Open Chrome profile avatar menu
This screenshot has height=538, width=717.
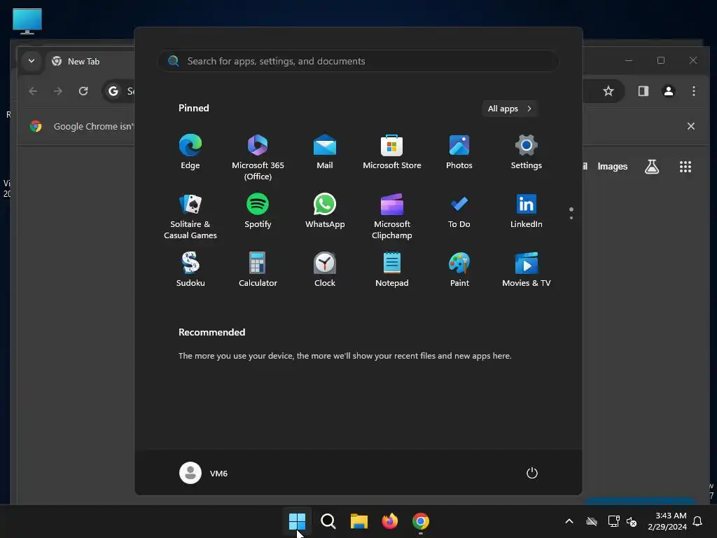pos(669,91)
